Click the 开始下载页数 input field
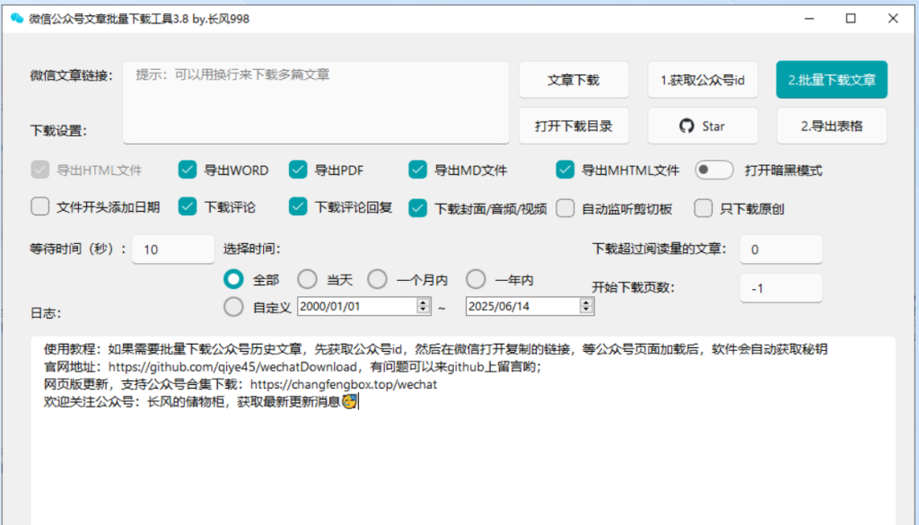 point(780,288)
